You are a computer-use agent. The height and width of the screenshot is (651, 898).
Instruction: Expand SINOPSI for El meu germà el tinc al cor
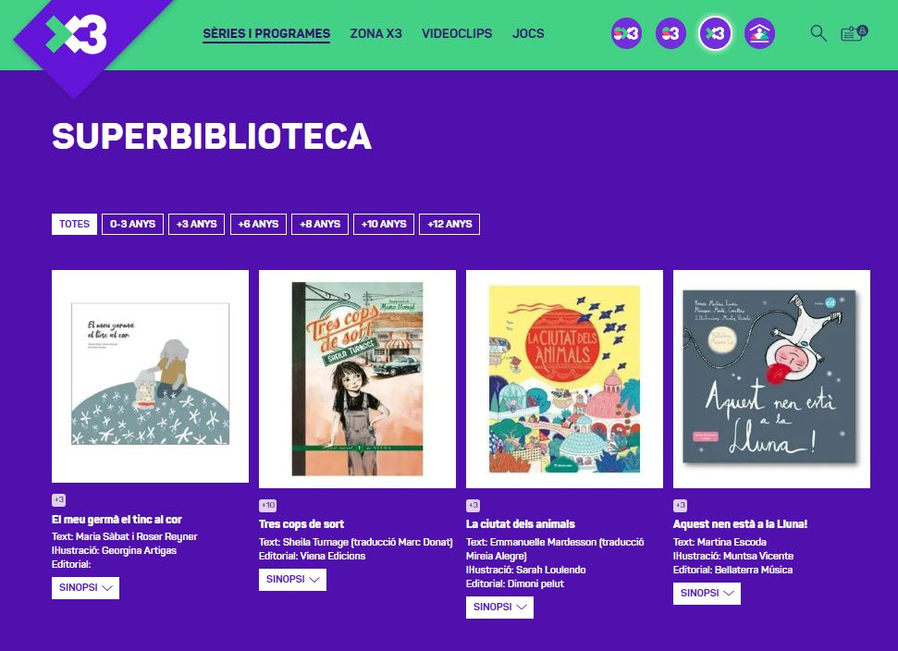pos(85,588)
